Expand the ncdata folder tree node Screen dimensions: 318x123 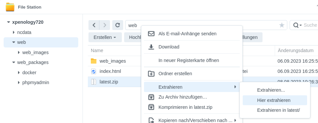14,32
